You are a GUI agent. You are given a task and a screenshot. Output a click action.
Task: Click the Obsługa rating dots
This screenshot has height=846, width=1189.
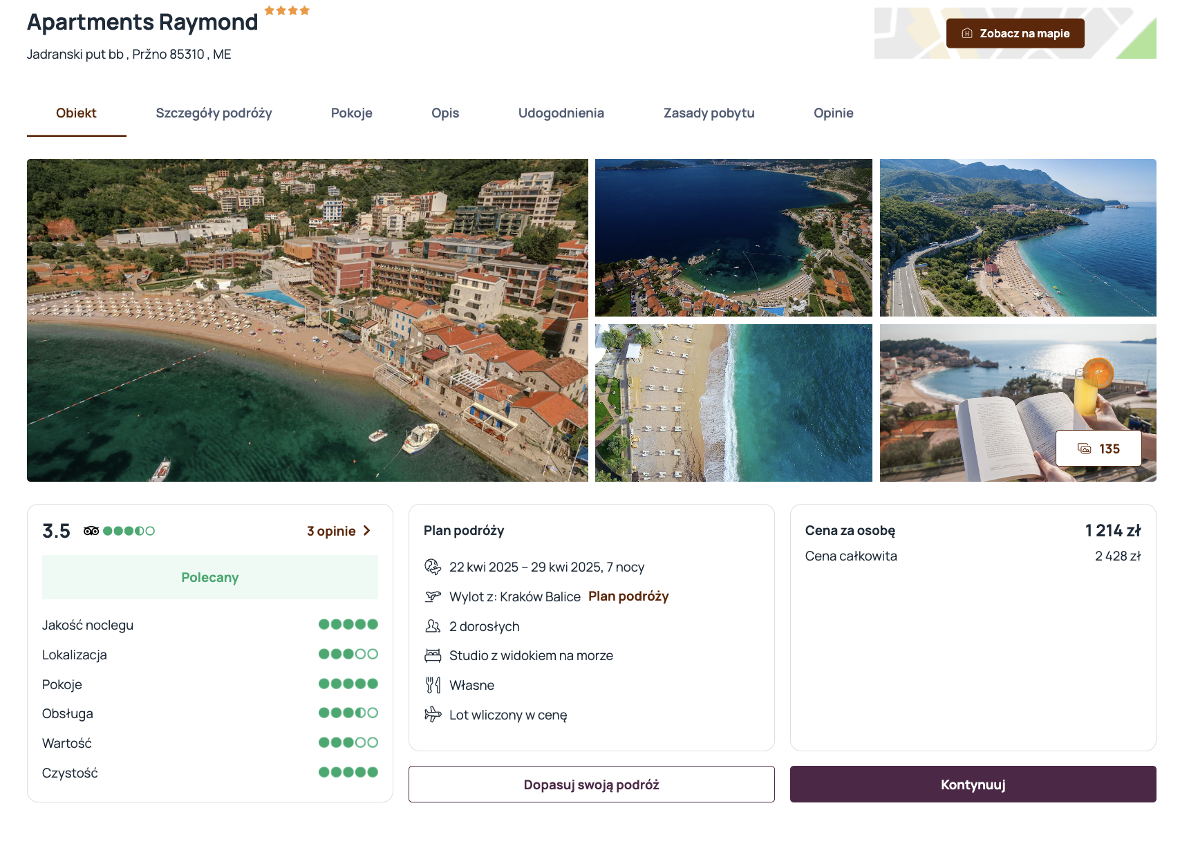[348, 713]
